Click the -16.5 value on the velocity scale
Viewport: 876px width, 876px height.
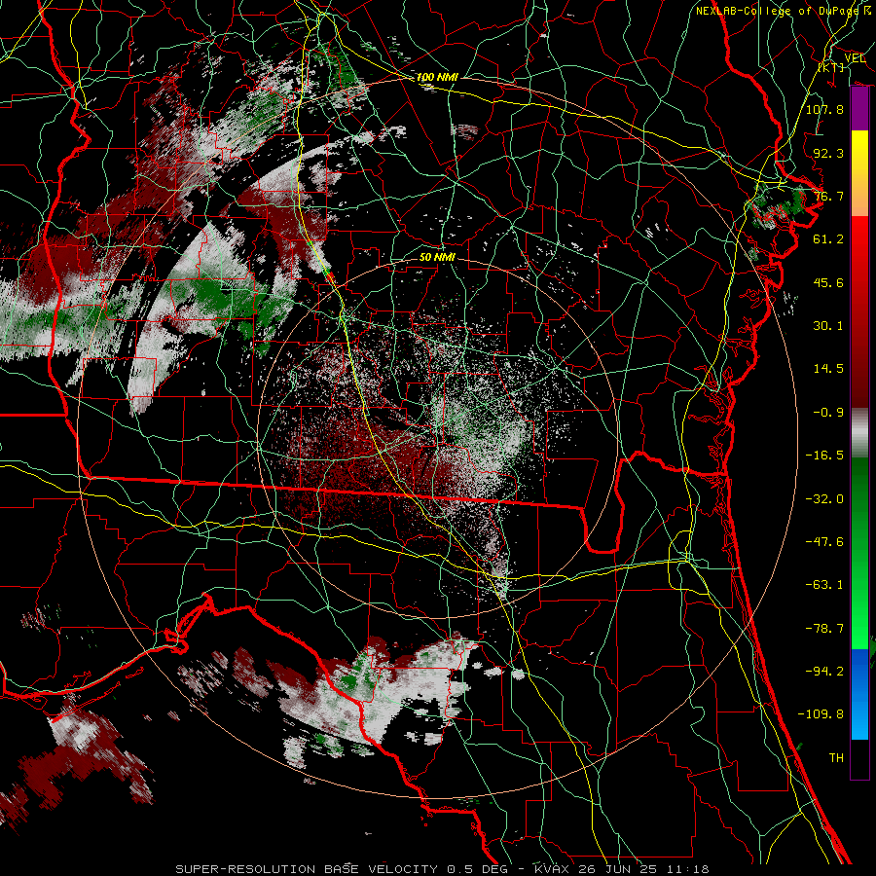[x=824, y=456]
